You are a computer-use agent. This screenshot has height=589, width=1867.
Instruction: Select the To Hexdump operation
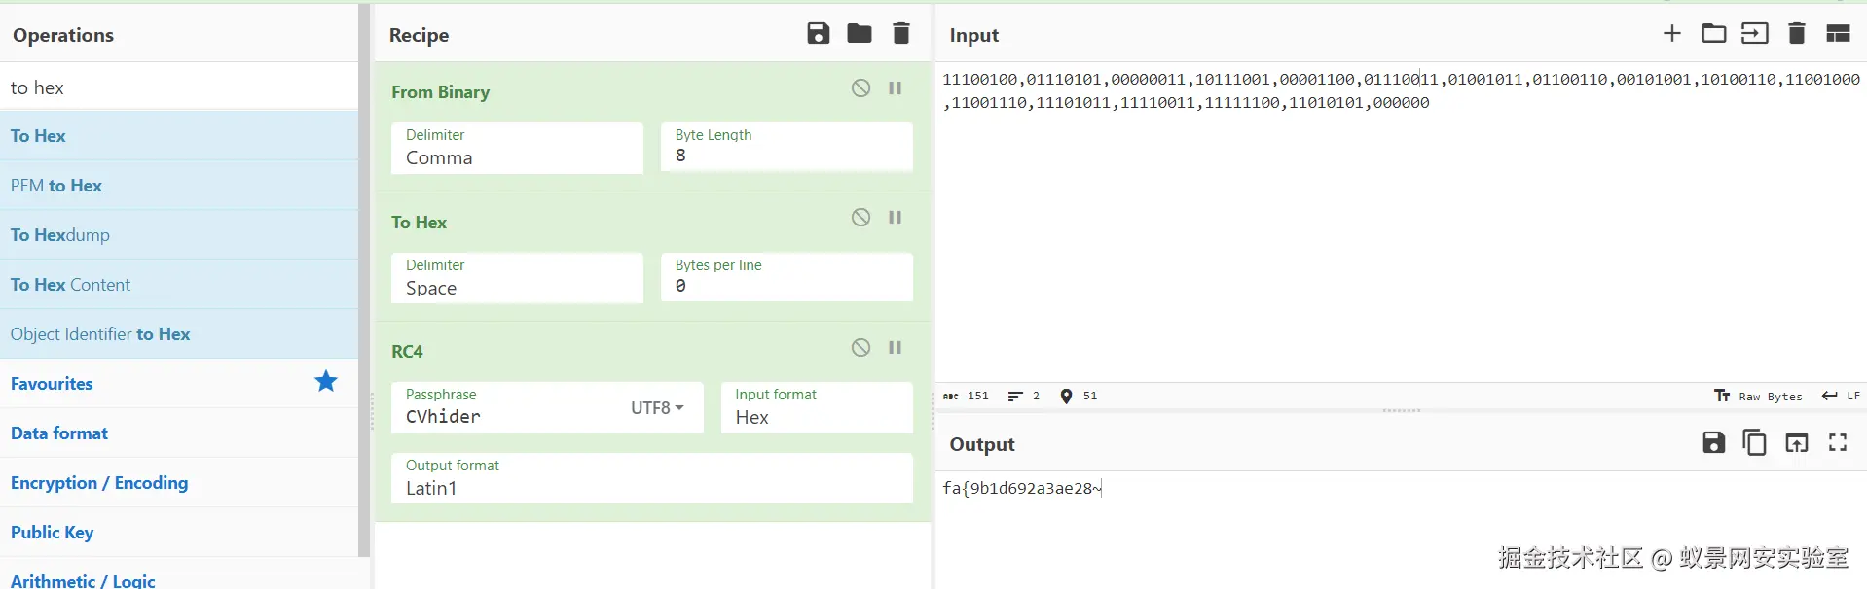[60, 235]
